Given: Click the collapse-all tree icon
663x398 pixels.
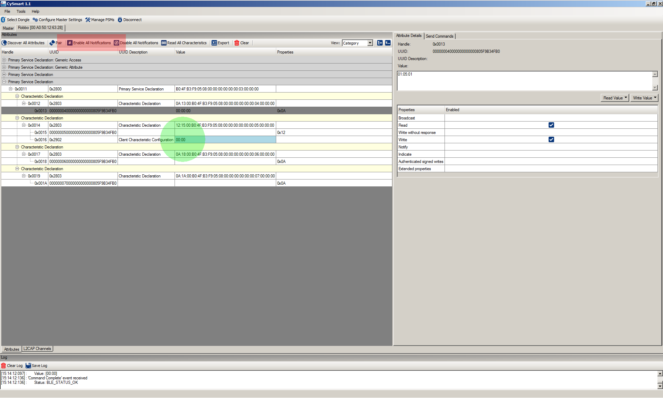Looking at the screenshot, I should (x=388, y=43).
